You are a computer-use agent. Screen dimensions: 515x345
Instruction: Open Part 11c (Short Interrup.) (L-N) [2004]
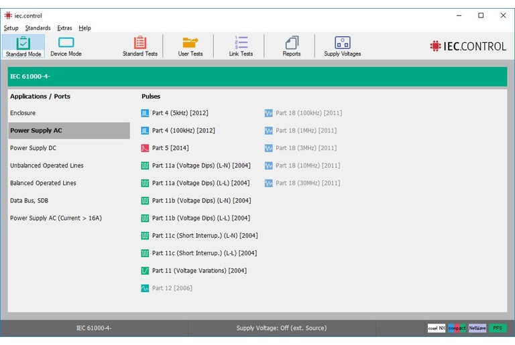pyautogui.click(x=205, y=236)
